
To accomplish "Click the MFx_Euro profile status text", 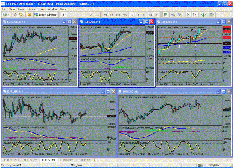I will pyautogui.click(x=76, y=165).
